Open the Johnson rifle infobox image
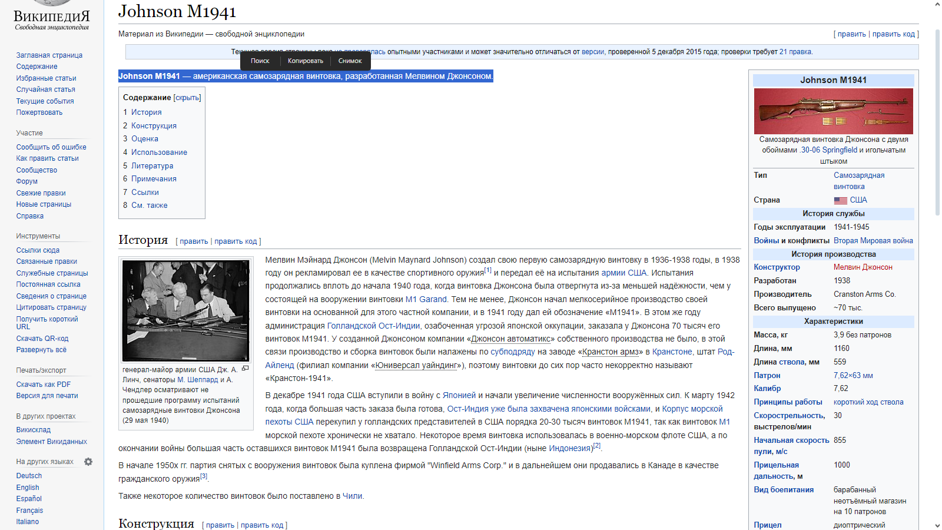 click(x=833, y=111)
